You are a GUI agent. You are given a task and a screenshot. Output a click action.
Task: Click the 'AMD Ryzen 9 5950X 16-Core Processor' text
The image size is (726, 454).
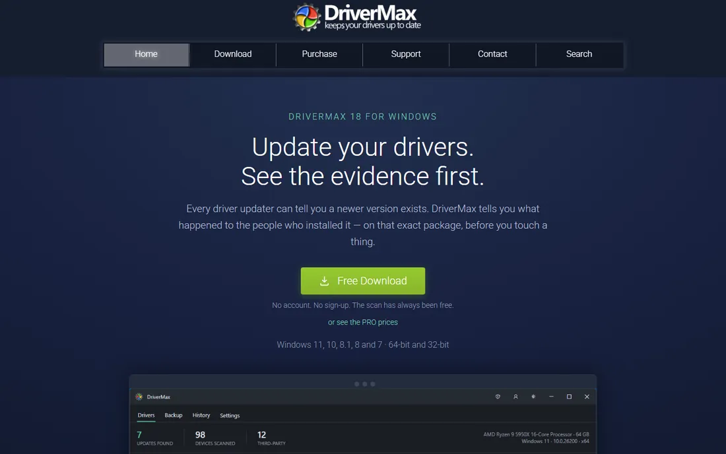(x=527, y=434)
